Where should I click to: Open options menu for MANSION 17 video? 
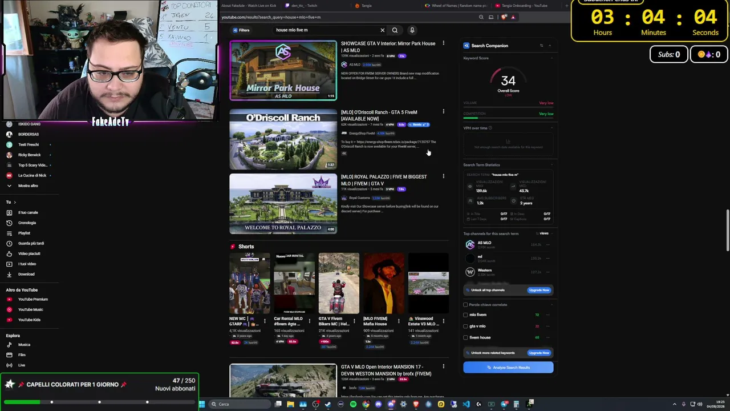coord(443,366)
